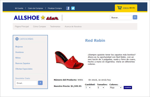
Task: Open the Tamaños size dropdown
Action: tap(101, 88)
